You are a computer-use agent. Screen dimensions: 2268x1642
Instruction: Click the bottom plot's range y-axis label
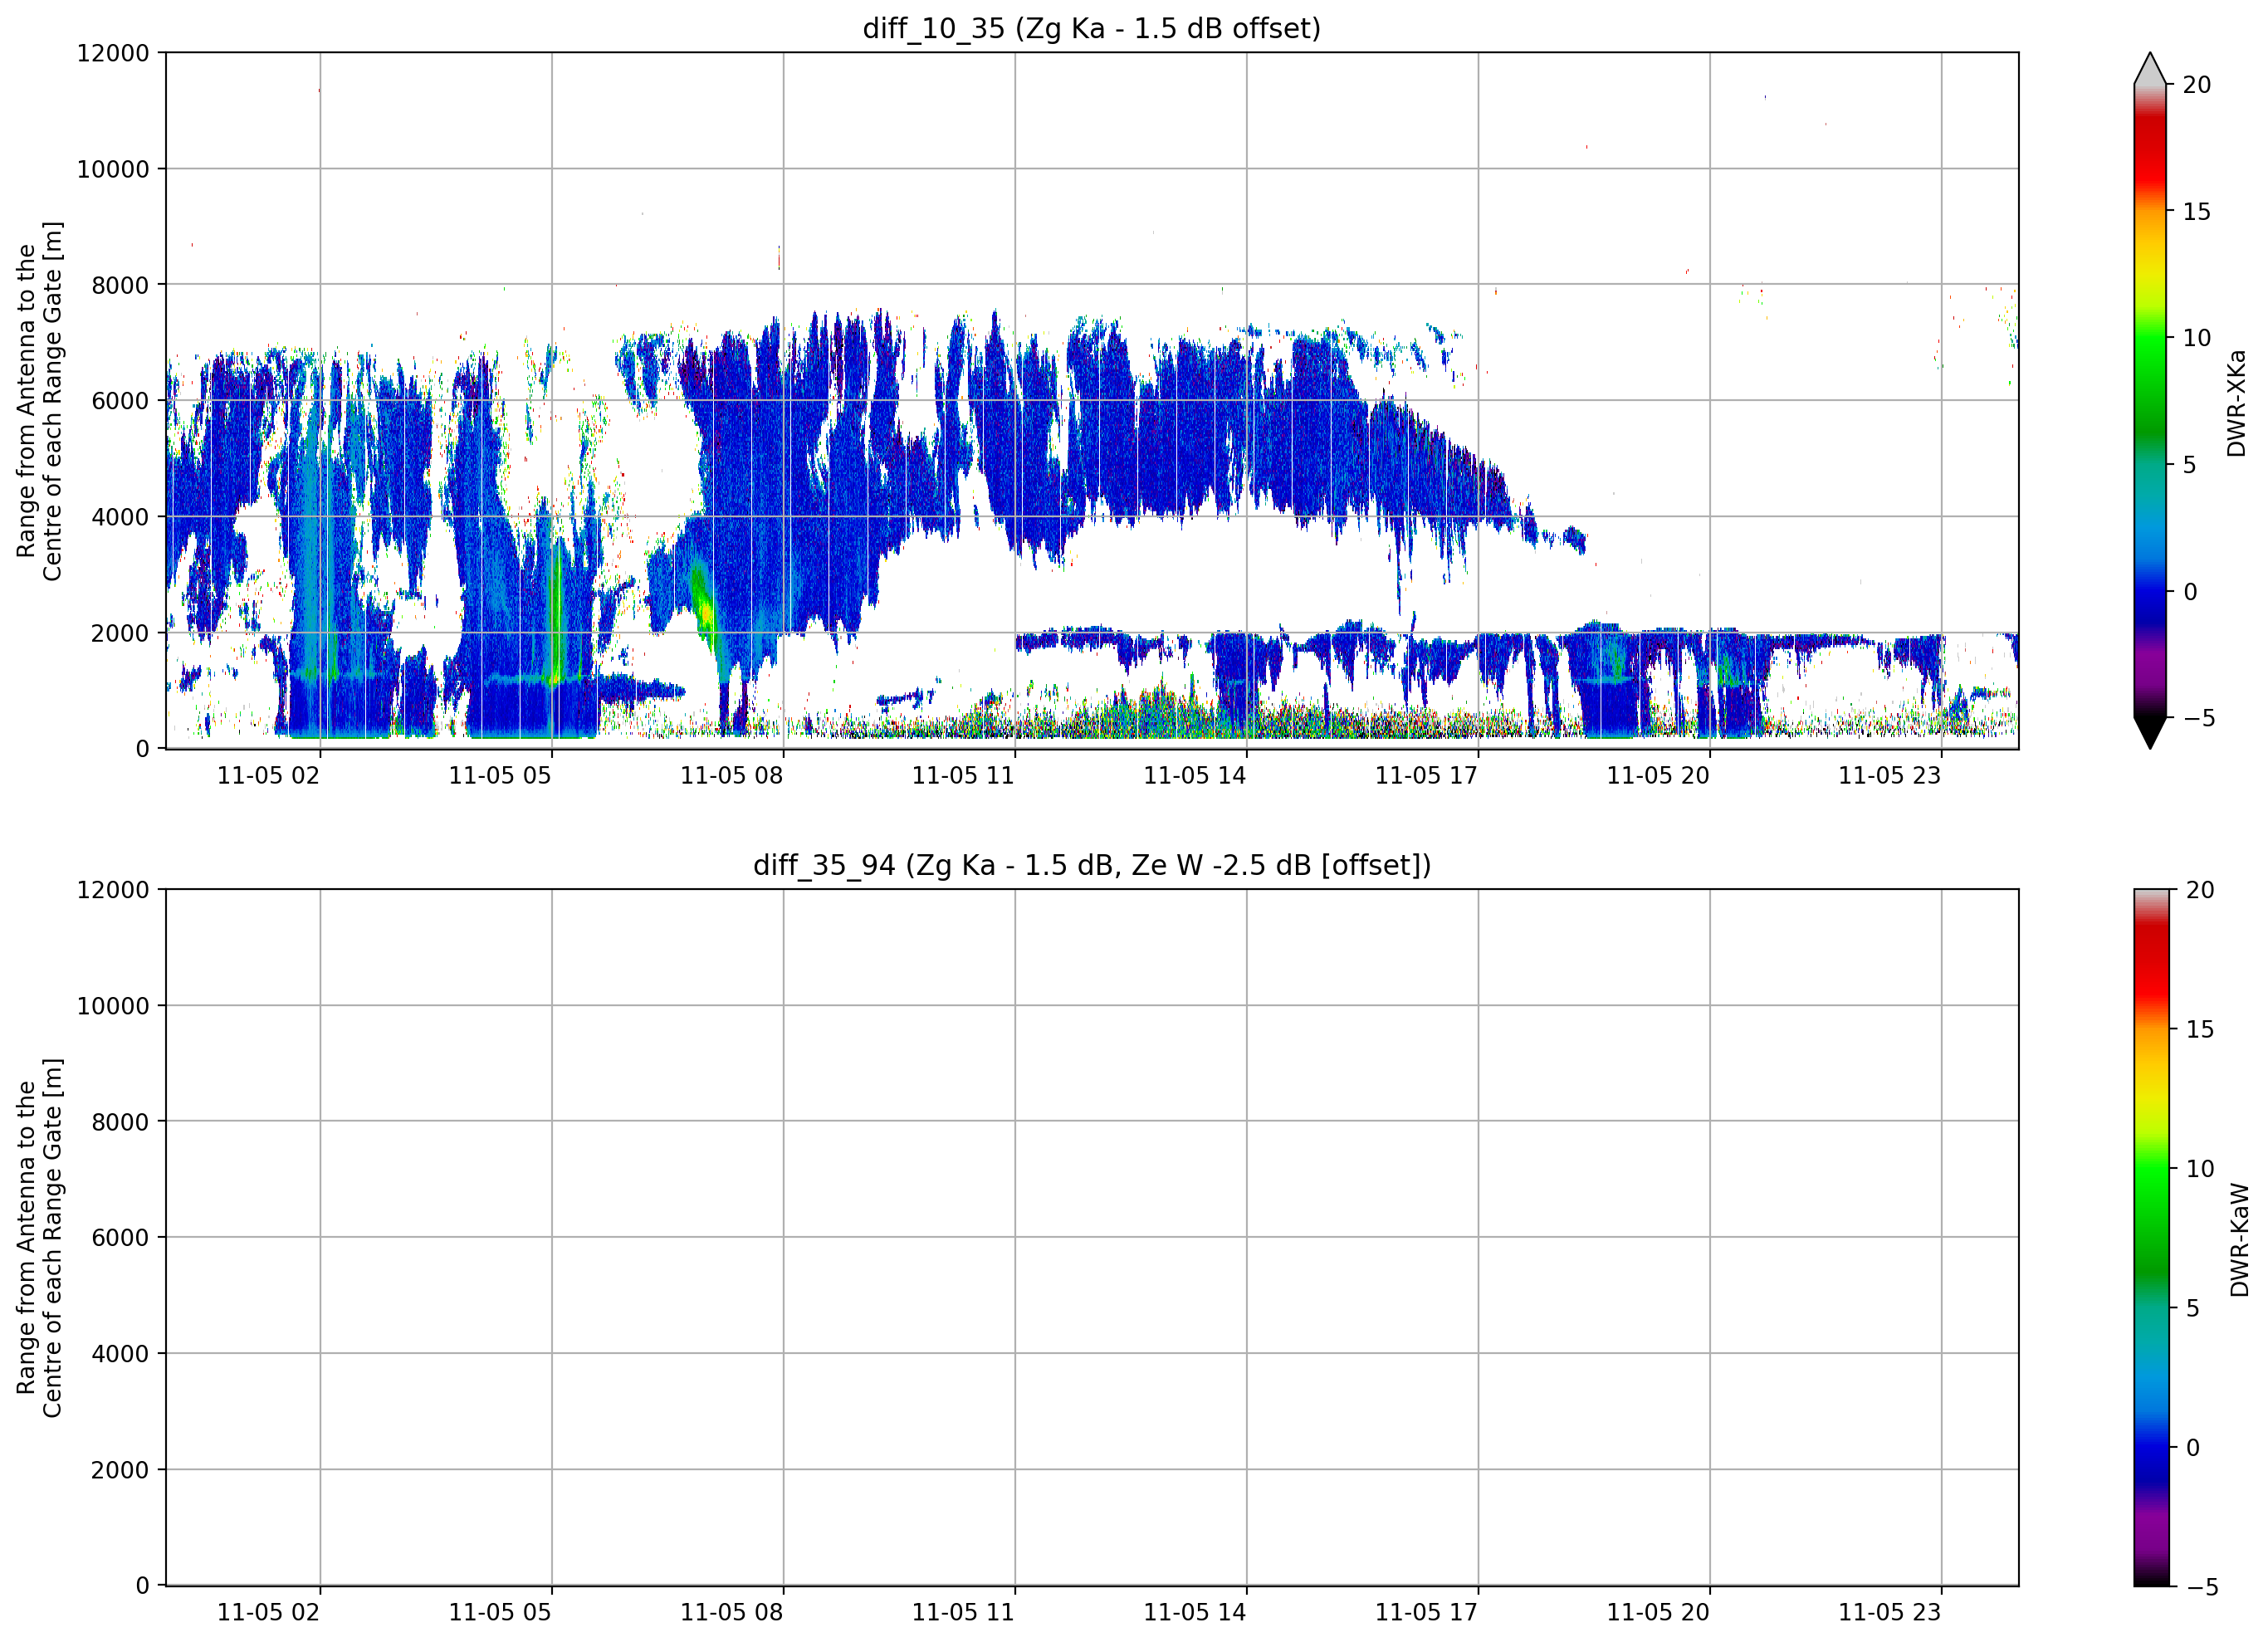tap(39, 1238)
